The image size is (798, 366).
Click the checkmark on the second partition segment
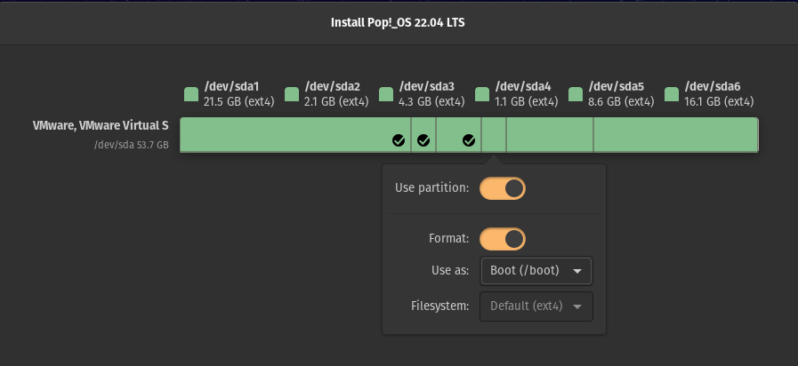click(423, 140)
